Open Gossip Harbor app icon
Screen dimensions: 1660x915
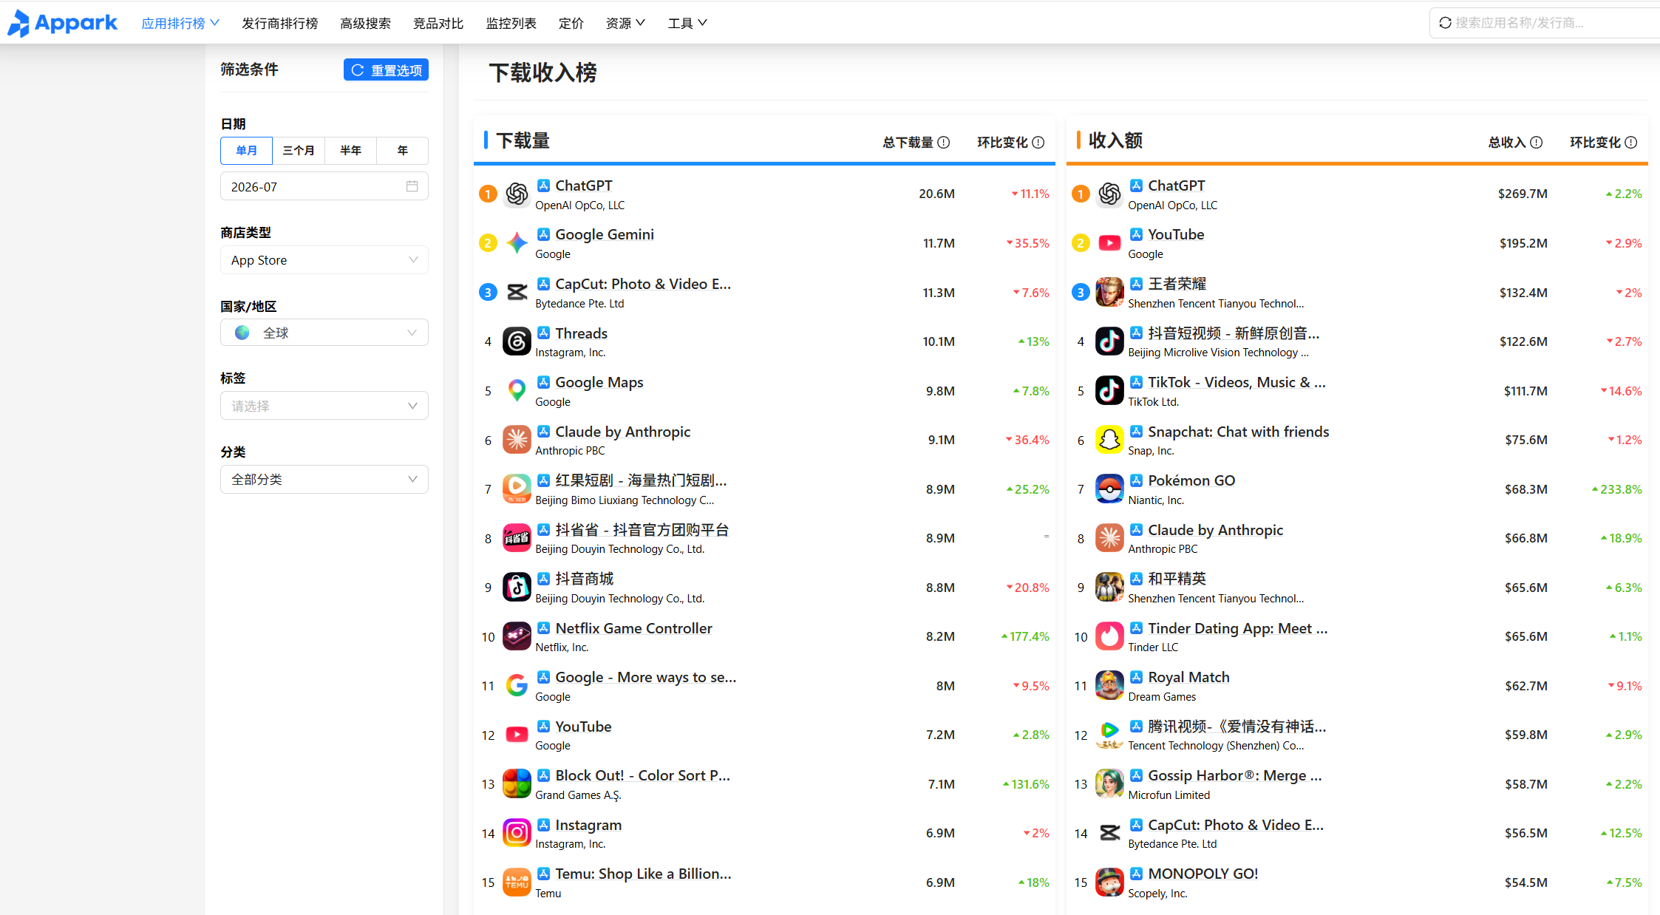[x=1109, y=784]
